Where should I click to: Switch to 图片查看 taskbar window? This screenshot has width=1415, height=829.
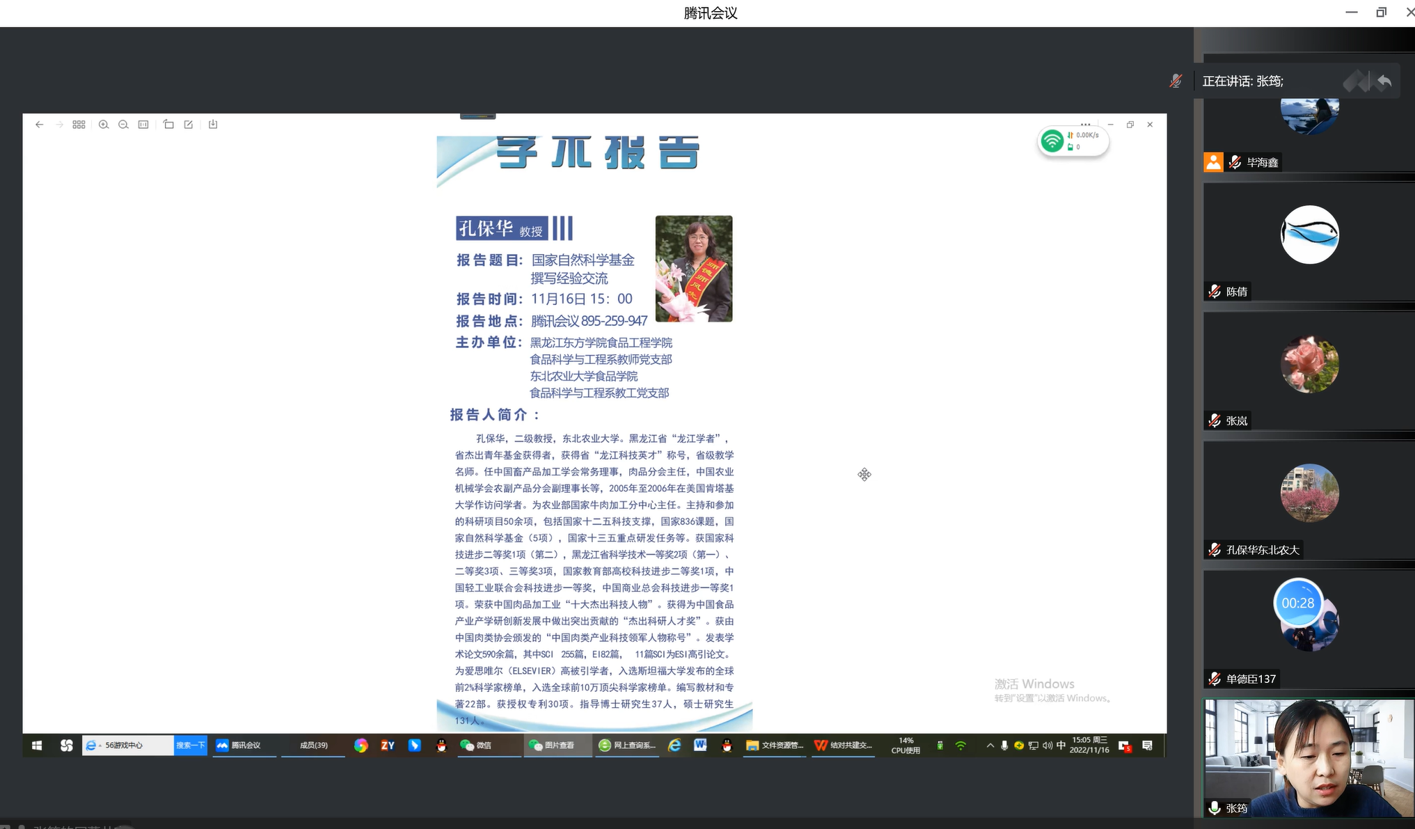pos(557,745)
